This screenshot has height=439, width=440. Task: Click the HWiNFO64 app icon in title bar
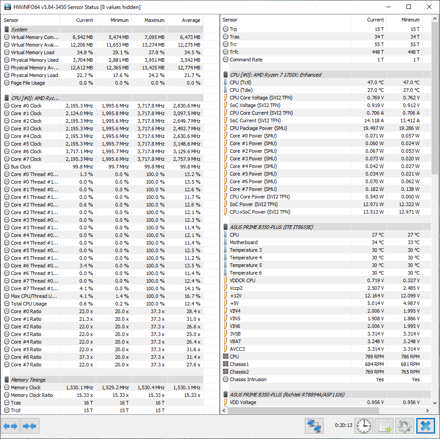7,7
